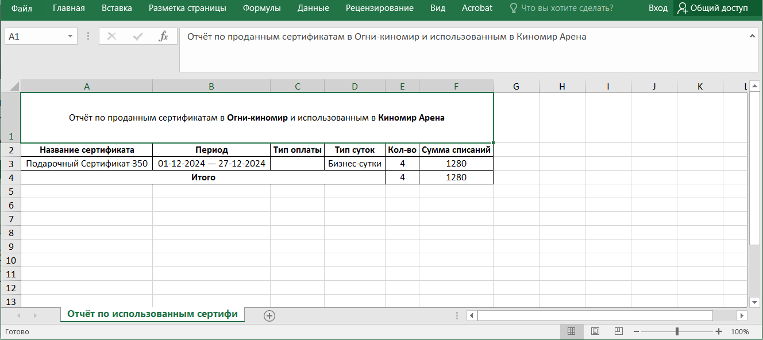
Task: Select row header 12
Action: (x=10, y=288)
